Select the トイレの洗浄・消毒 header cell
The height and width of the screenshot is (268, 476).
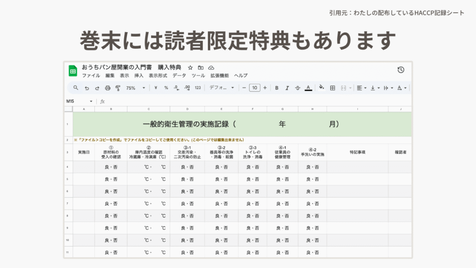[x=252, y=152]
